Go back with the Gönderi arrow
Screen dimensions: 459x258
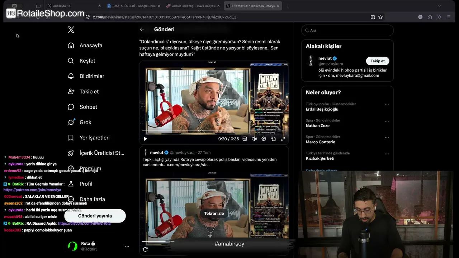point(142,29)
